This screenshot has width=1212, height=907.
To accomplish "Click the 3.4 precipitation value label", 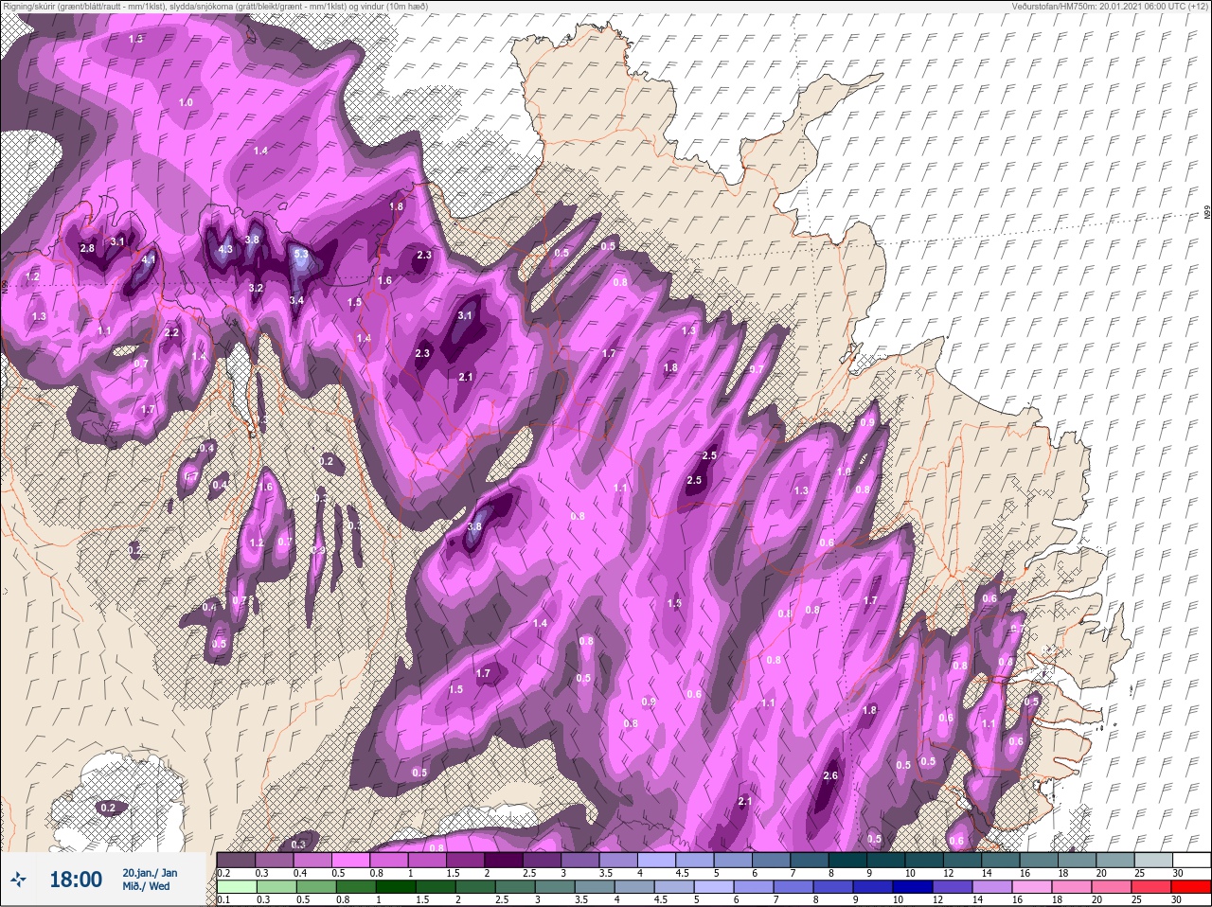I will pyautogui.click(x=296, y=300).
